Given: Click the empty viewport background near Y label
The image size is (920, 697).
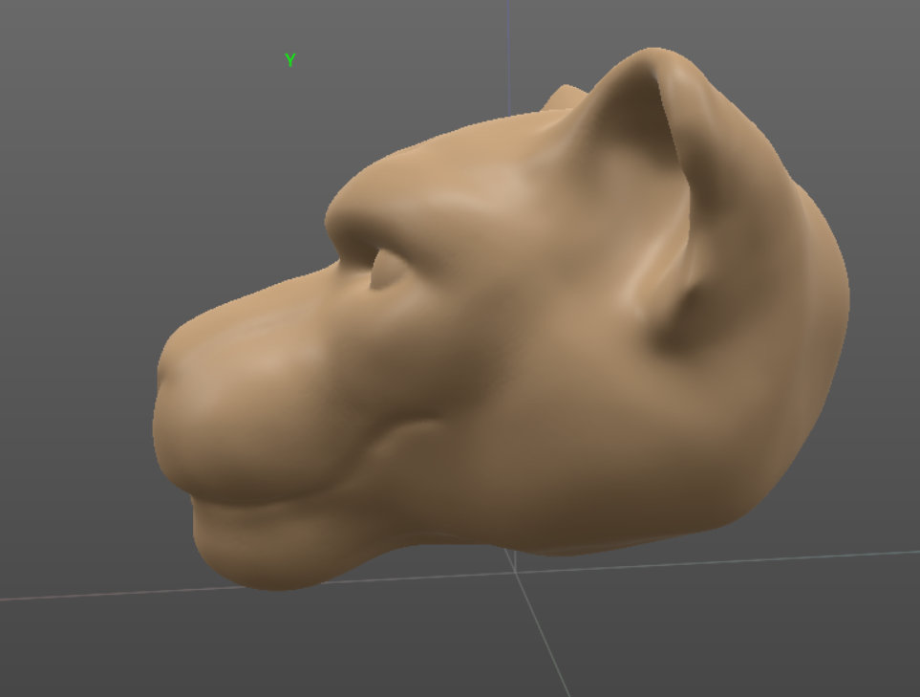Looking at the screenshot, I should coord(191,96).
